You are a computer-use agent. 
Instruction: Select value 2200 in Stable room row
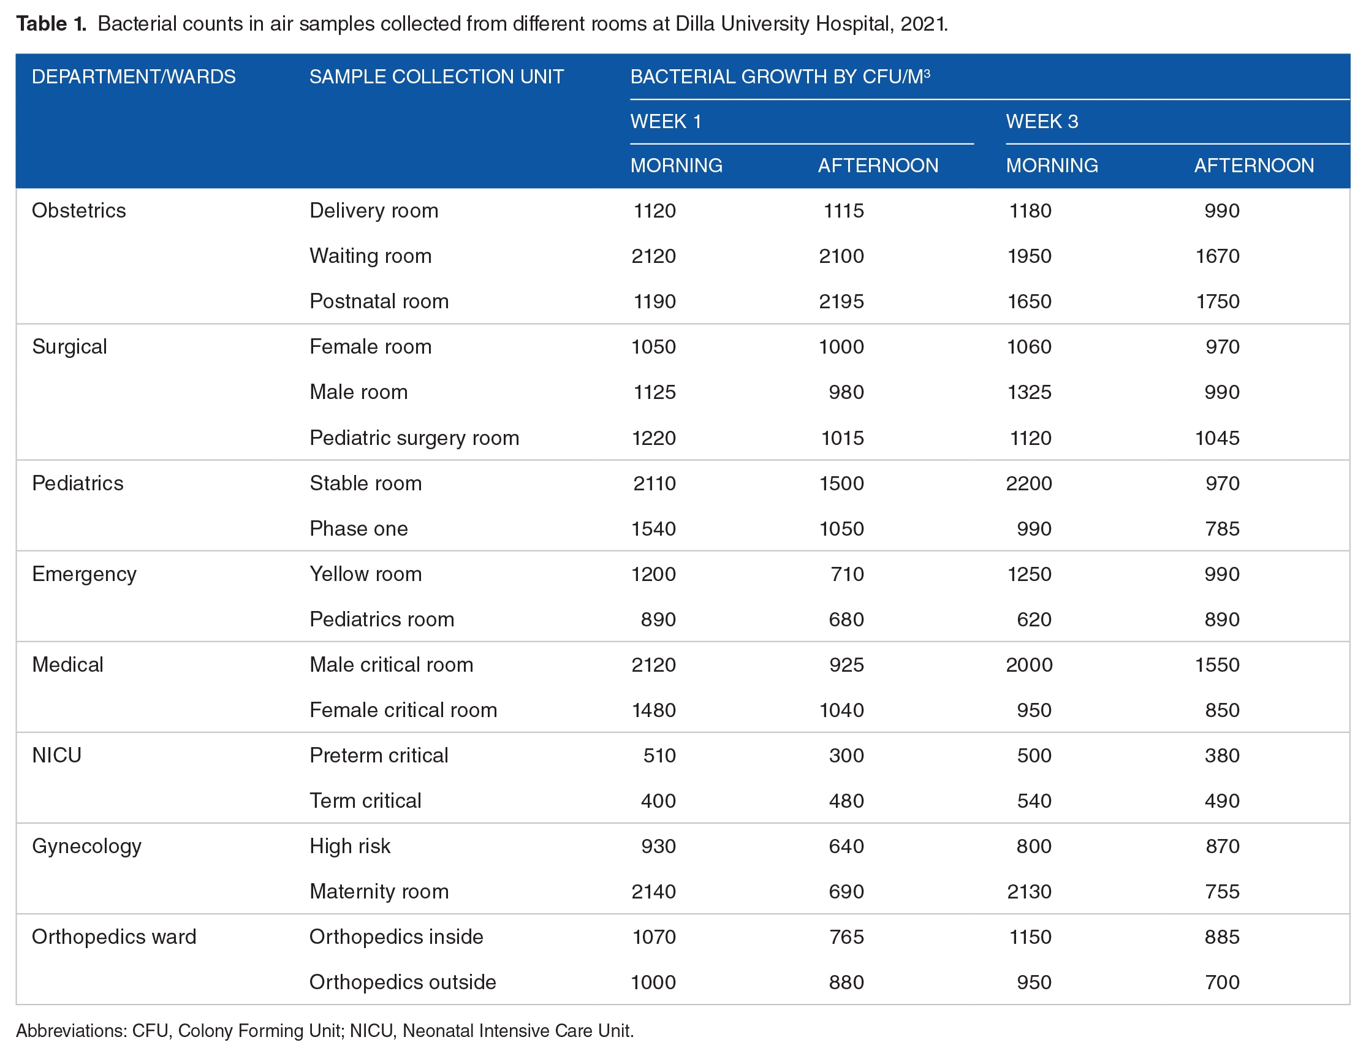[1029, 483]
